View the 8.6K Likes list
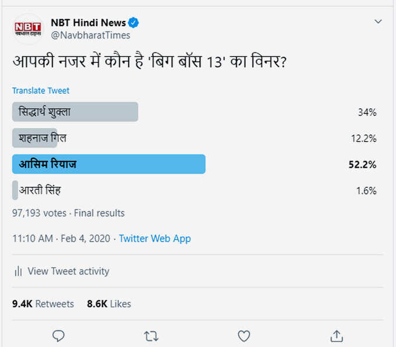 coord(109,304)
